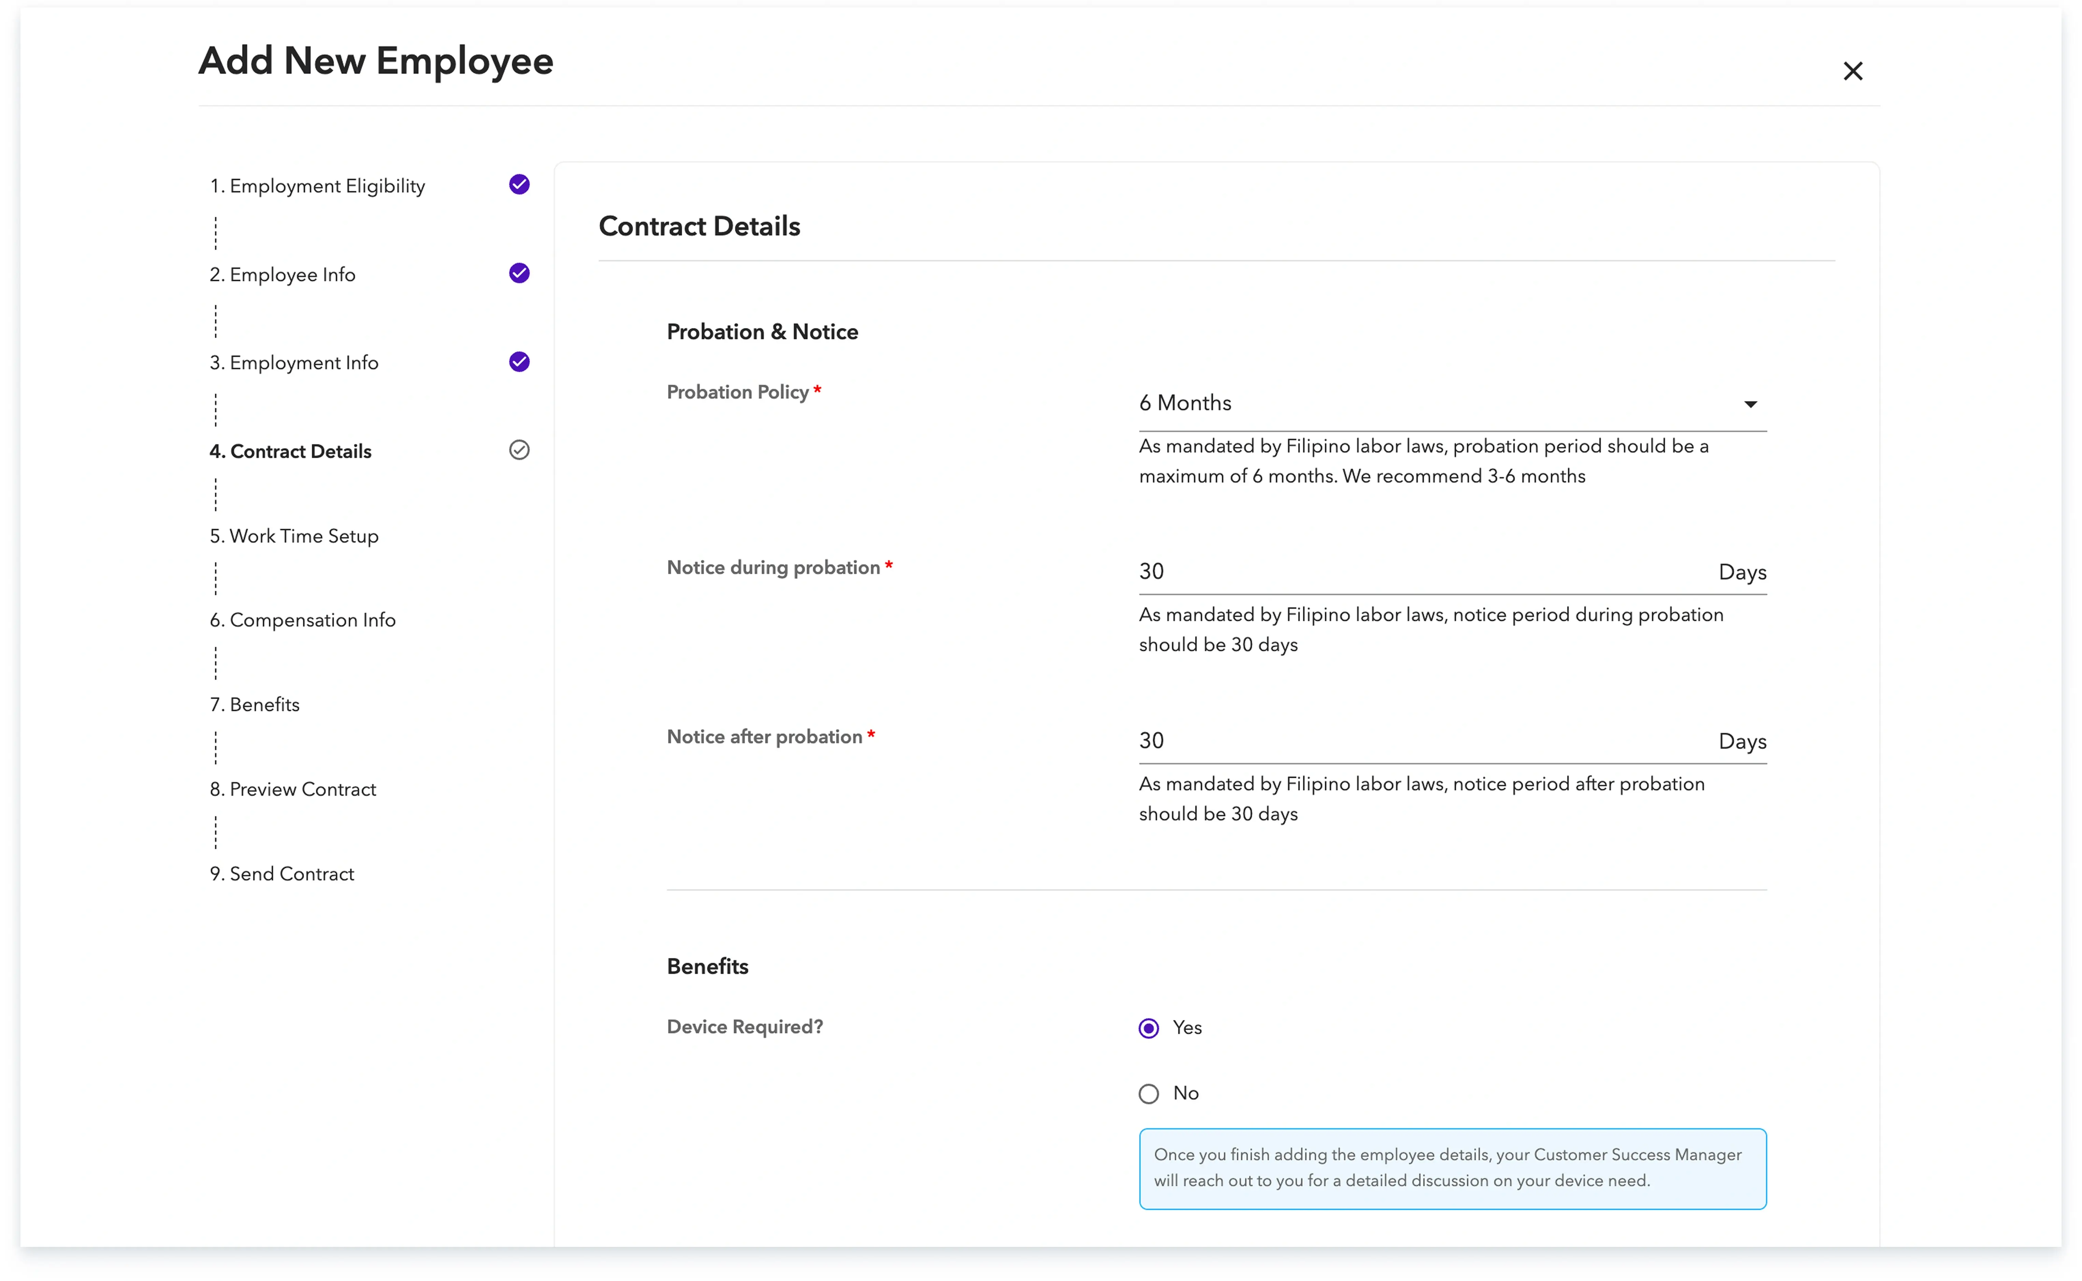Go to step 1 Employment Eligibility

tap(317, 186)
